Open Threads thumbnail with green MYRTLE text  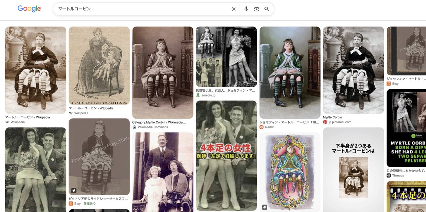pos(406,128)
